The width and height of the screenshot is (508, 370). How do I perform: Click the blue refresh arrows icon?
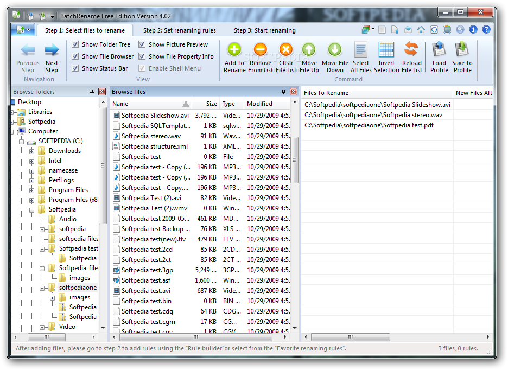click(434, 30)
